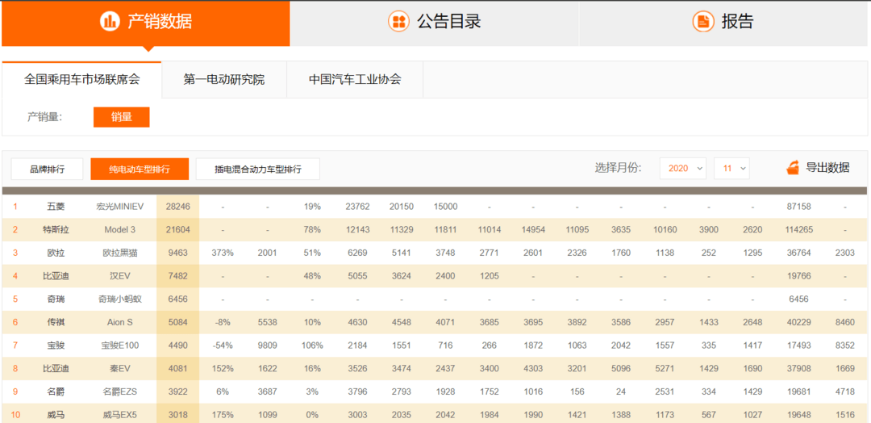Click rank number 10
Image resolution: width=871 pixels, height=423 pixels.
click(x=16, y=415)
